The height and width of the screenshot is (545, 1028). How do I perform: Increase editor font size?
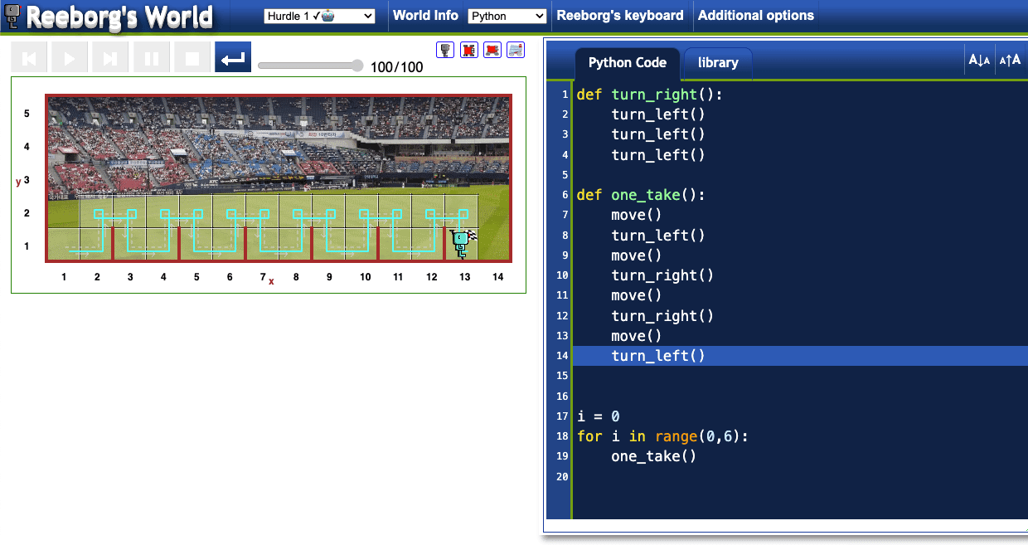(1010, 61)
